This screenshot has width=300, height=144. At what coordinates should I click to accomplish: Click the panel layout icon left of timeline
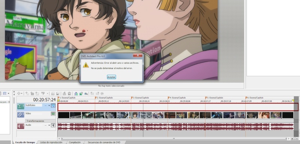click(4, 93)
